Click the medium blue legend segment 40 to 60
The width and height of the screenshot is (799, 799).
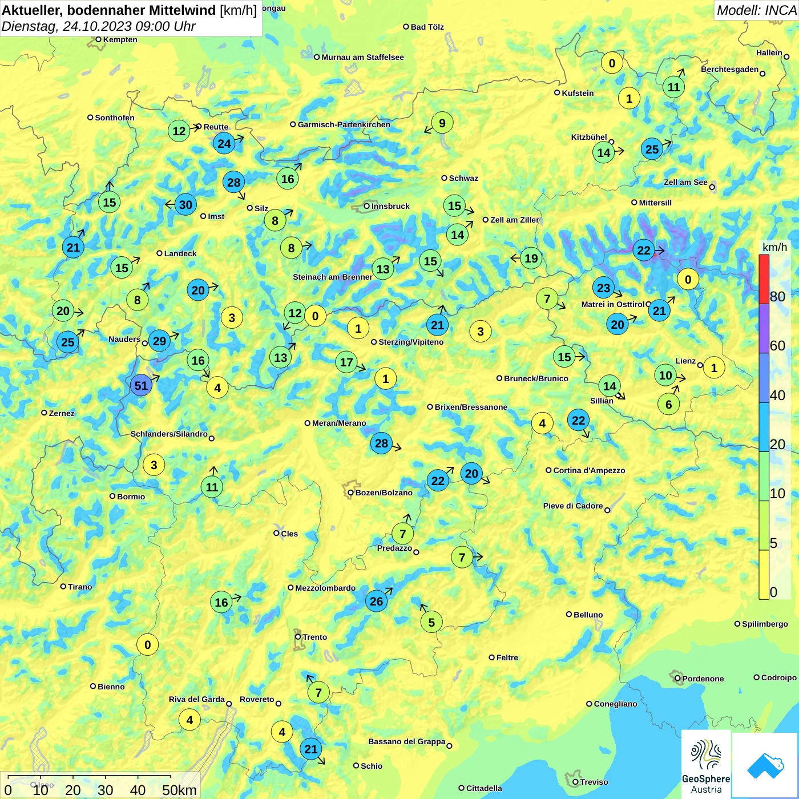tap(764, 378)
